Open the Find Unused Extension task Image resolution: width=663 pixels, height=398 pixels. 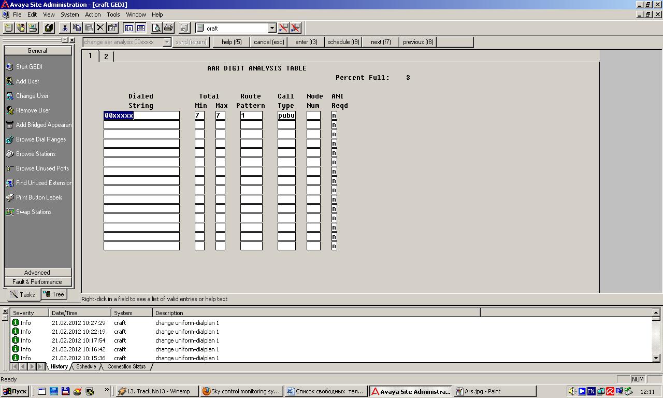pyautogui.click(x=38, y=183)
